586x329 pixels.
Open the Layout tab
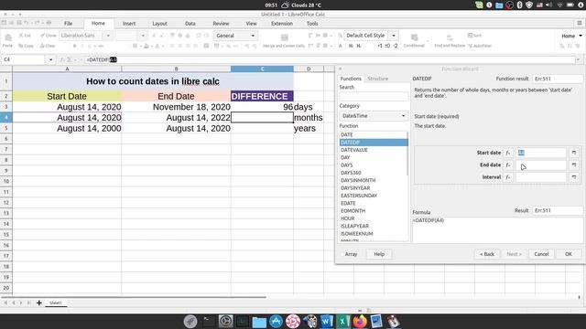click(x=159, y=24)
